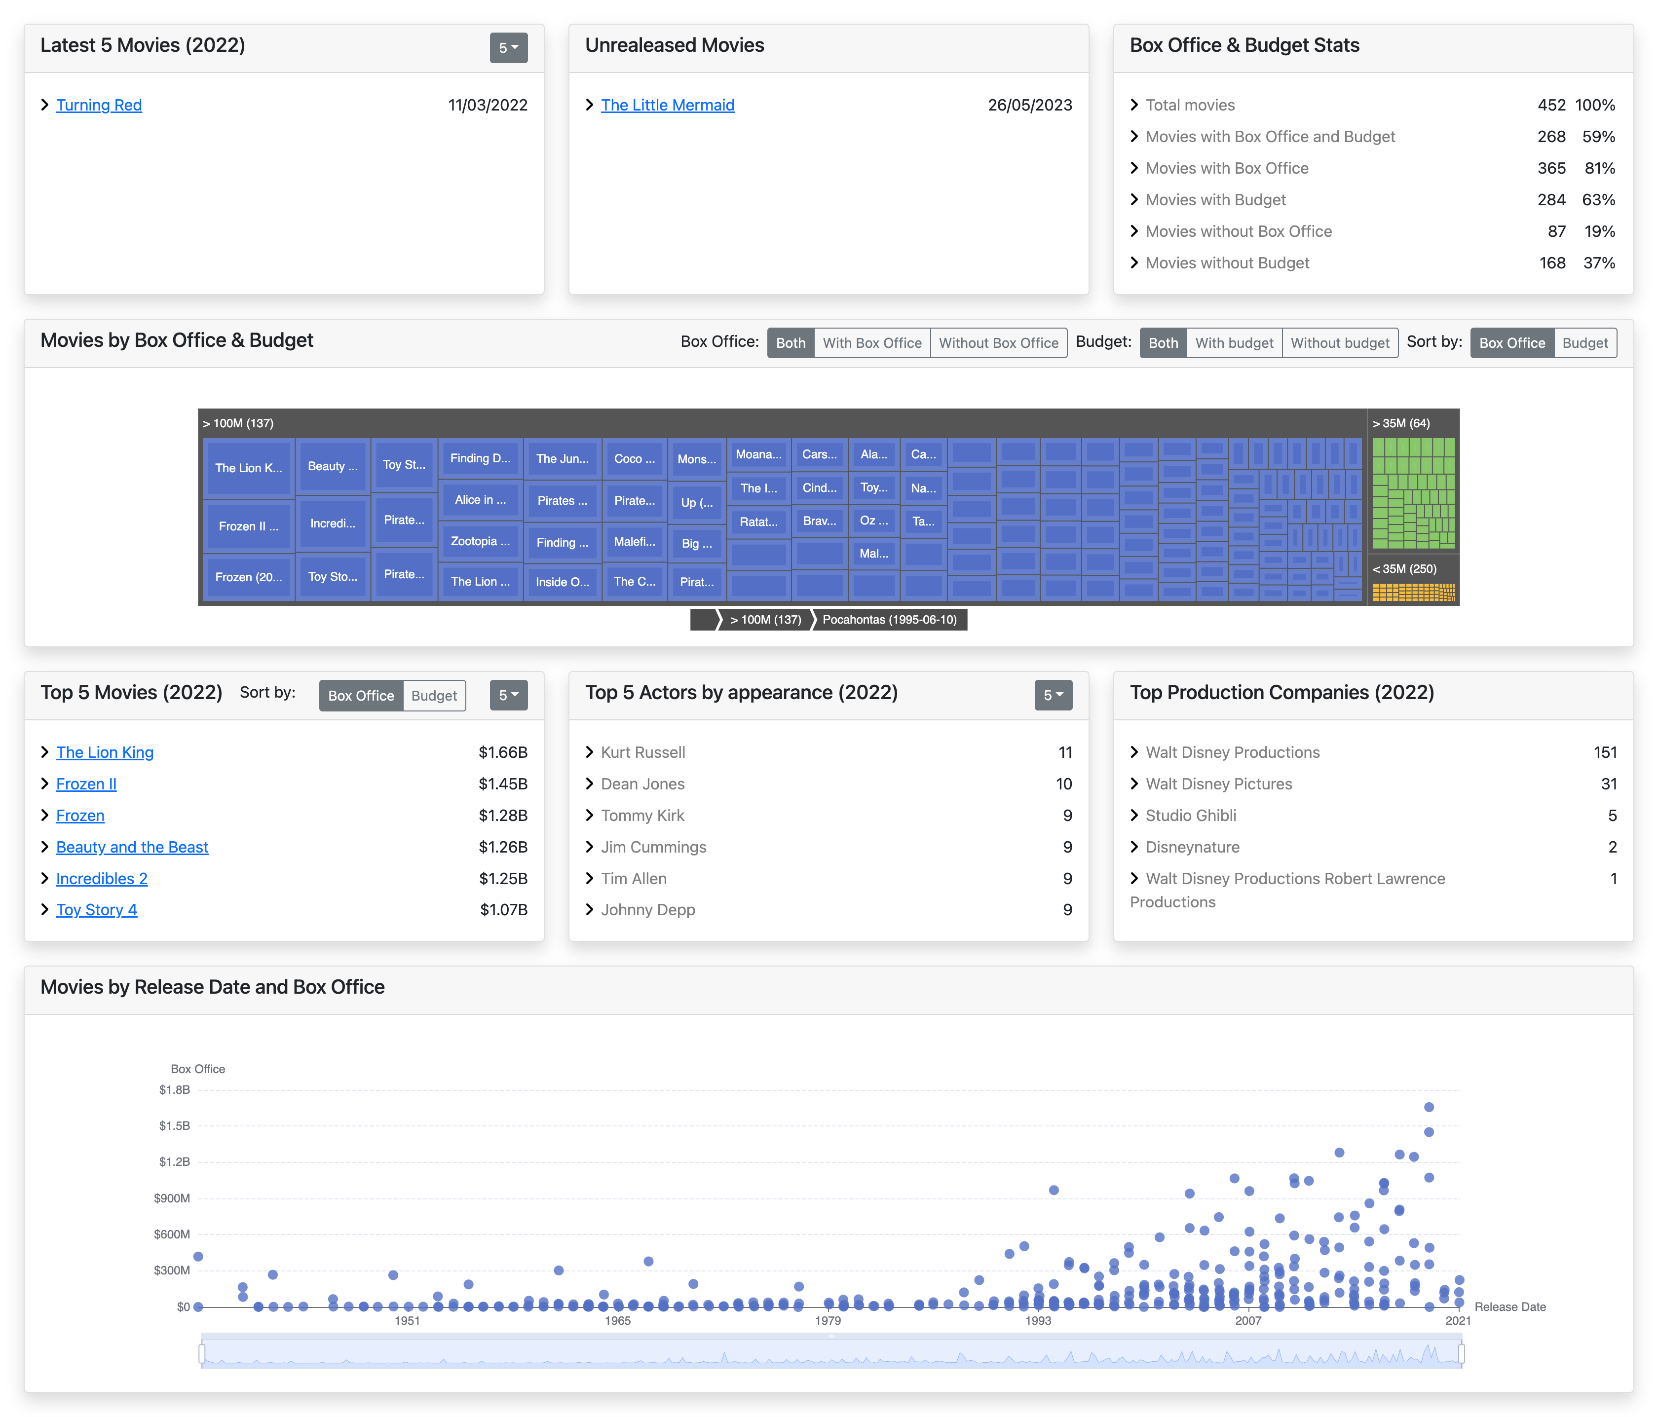Open Latest 5 Movies count dropdown
1658x1417 pixels.
[x=508, y=48]
